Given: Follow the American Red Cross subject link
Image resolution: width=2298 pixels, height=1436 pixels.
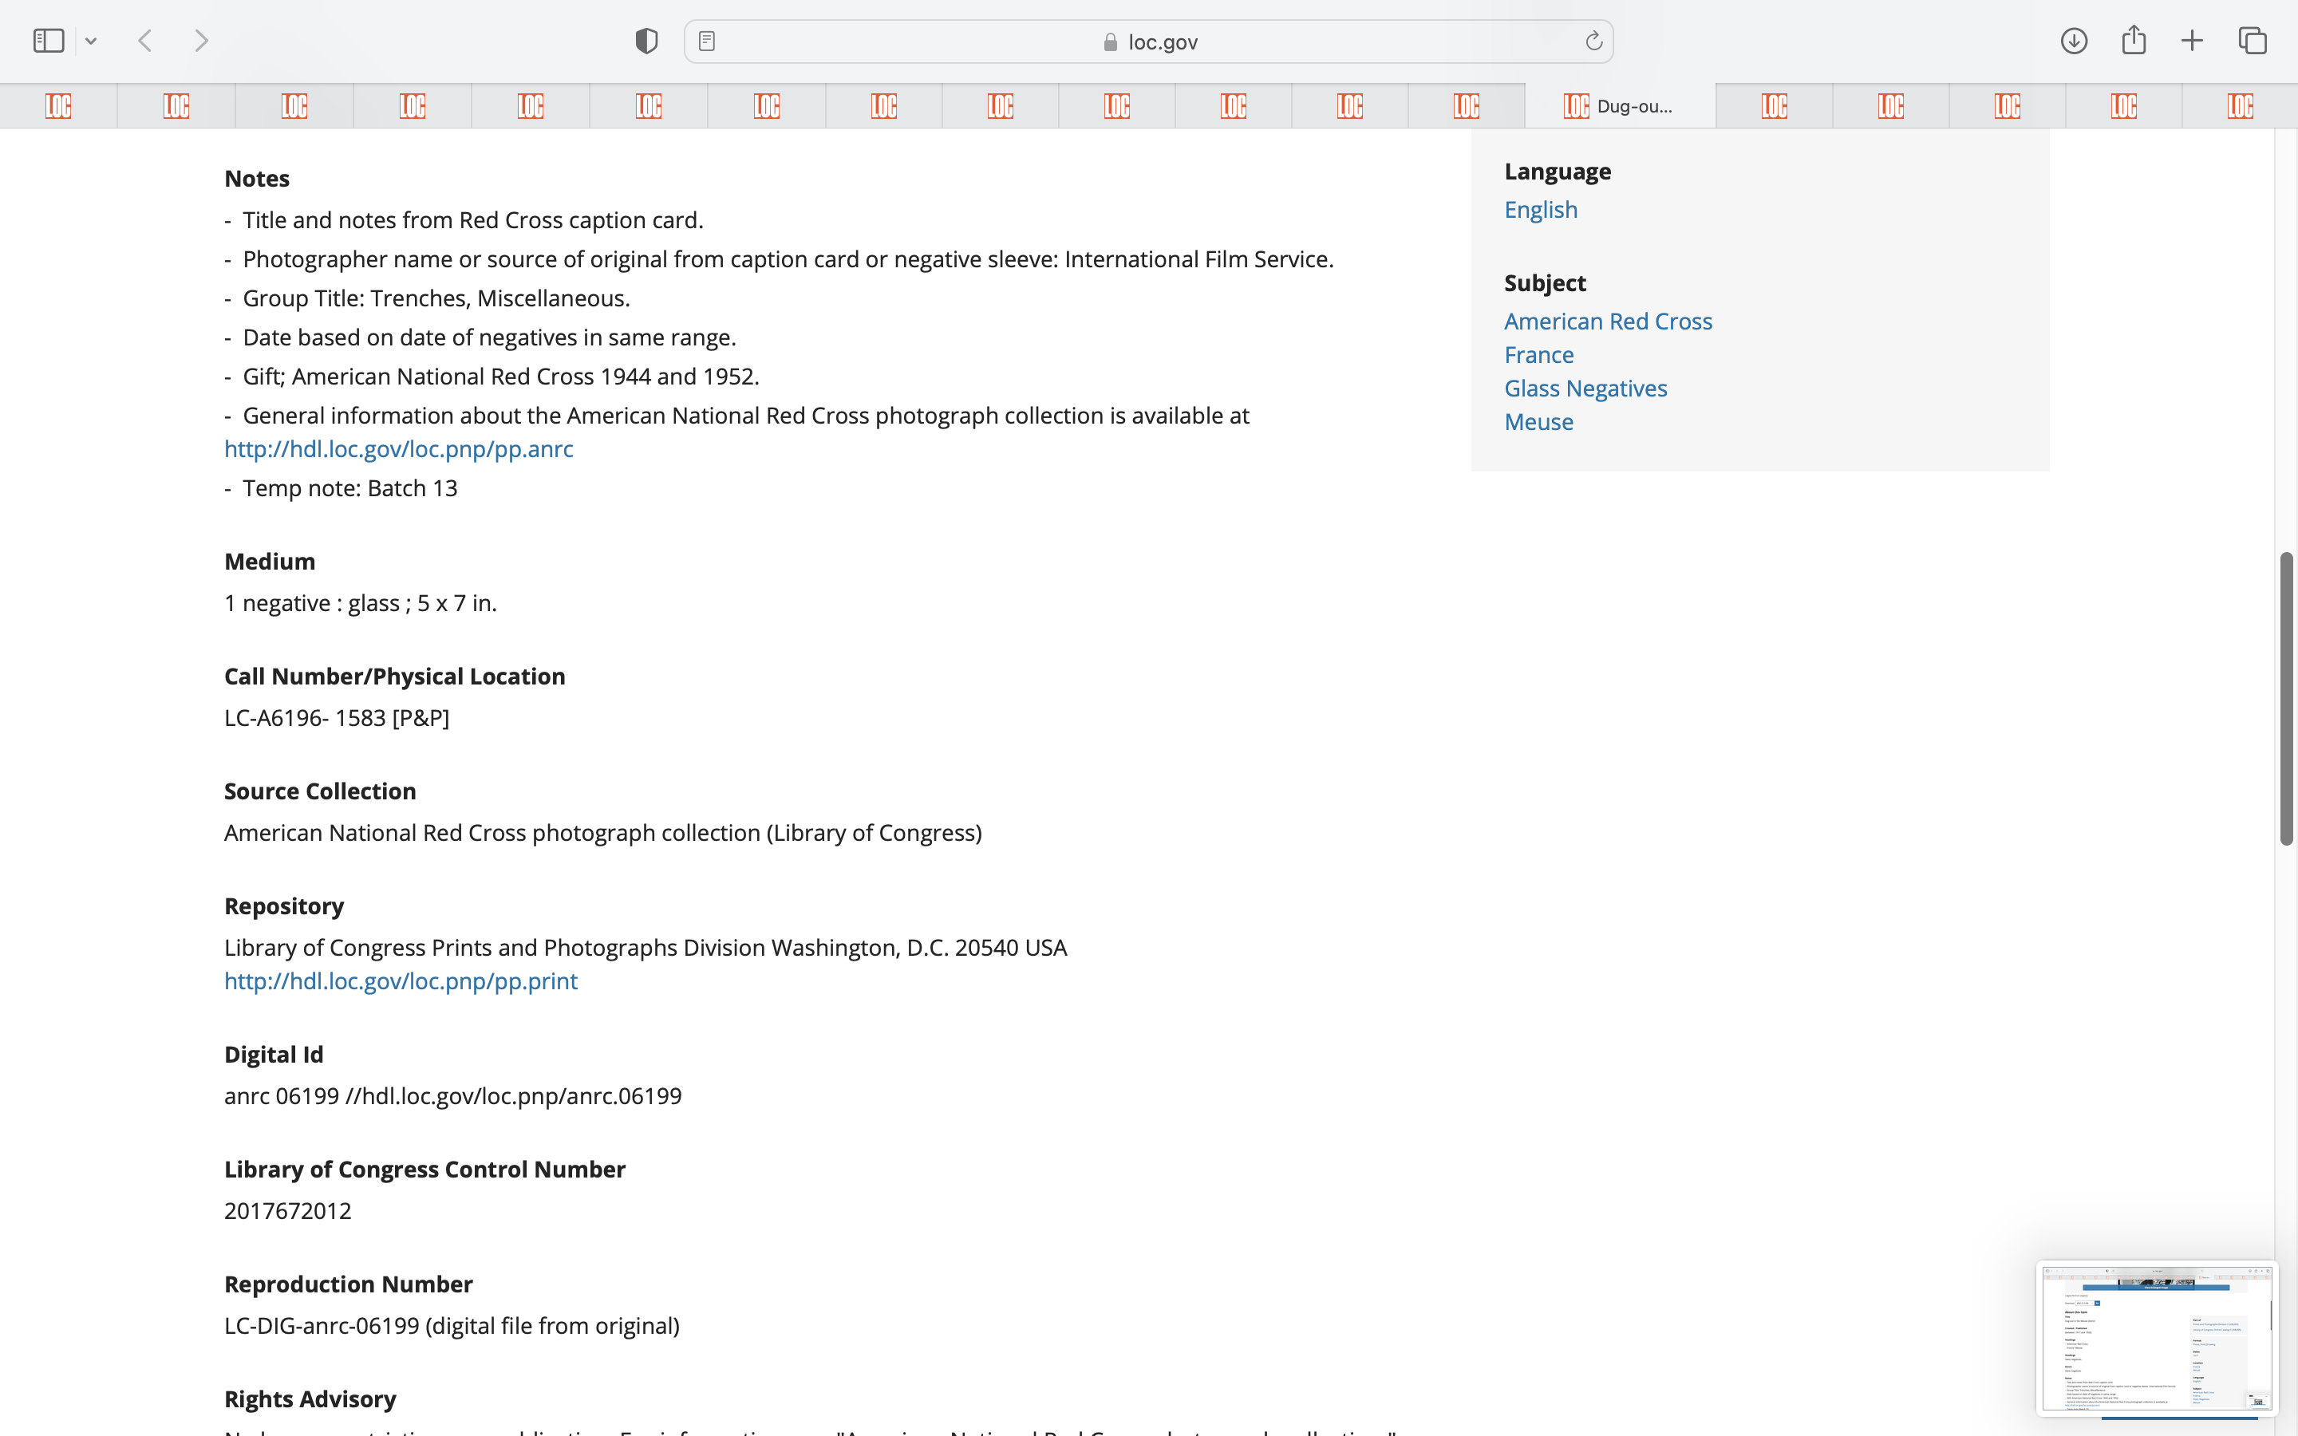Looking at the screenshot, I should point(1608,321).
